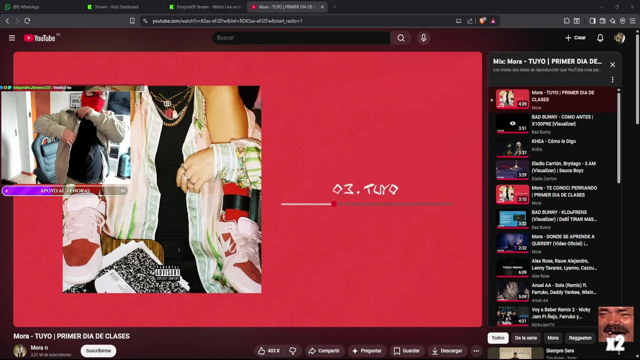Click the Suscribirme button
The height and width of the screenshot is (360, 640).
(x=98, y=351)
